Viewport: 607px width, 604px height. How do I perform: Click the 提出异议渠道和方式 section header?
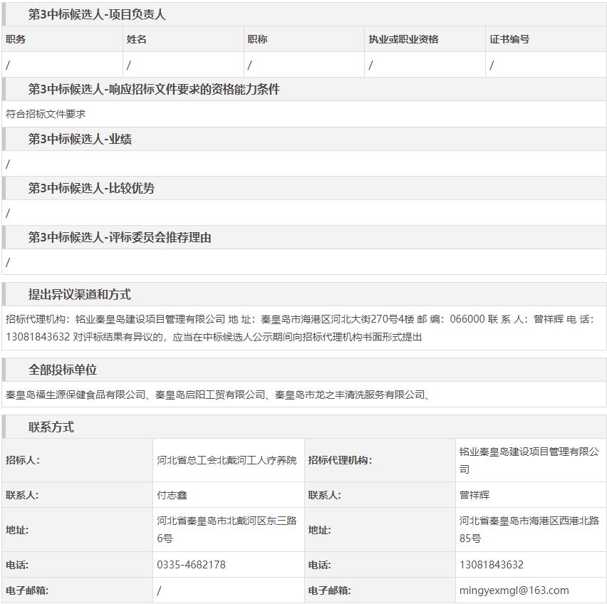[x=80, y=294]
